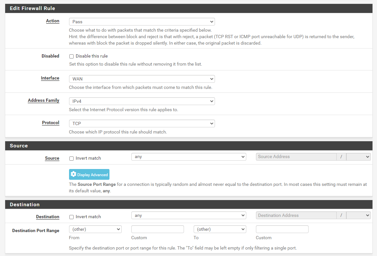Open the Source type dropdown showing any
This screenshot has height=256, width=377.
coord(188,156)
